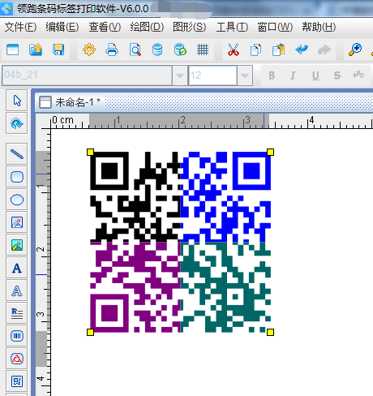Open the 窗口(W) menu
Screen dimensions: 373x396
275,27
